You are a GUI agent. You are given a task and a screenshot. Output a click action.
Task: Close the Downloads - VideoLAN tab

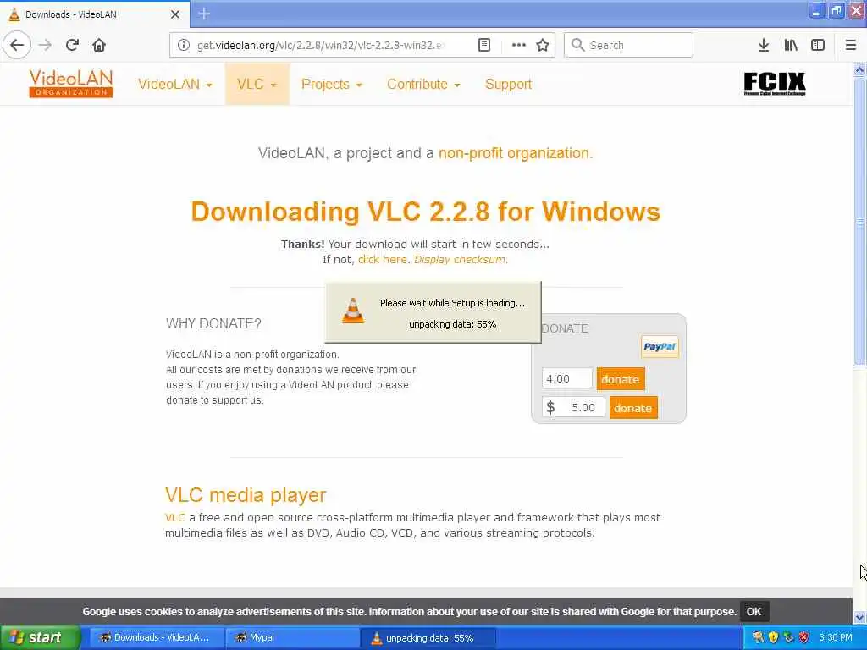coord(174,14)
